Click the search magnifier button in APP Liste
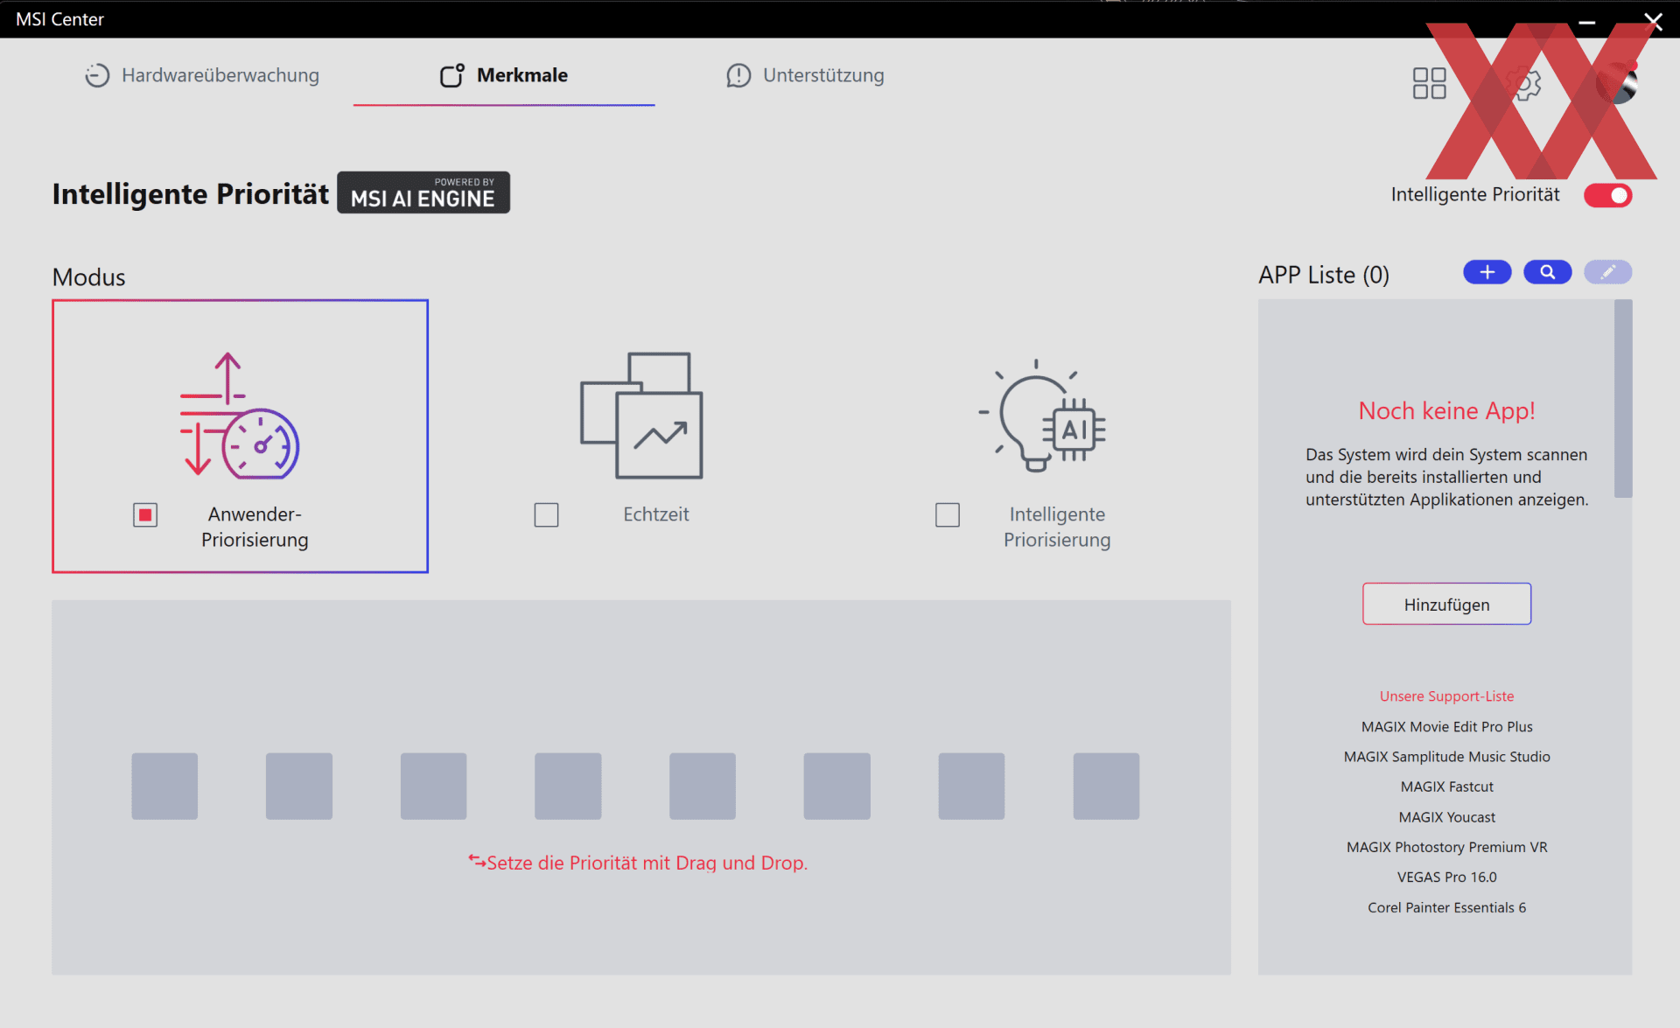The image size is (1680, 1028). point(1547,272)
